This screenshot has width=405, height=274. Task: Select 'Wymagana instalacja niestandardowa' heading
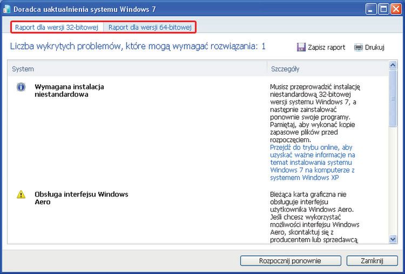pyautogui.click(x=69, y=90)
